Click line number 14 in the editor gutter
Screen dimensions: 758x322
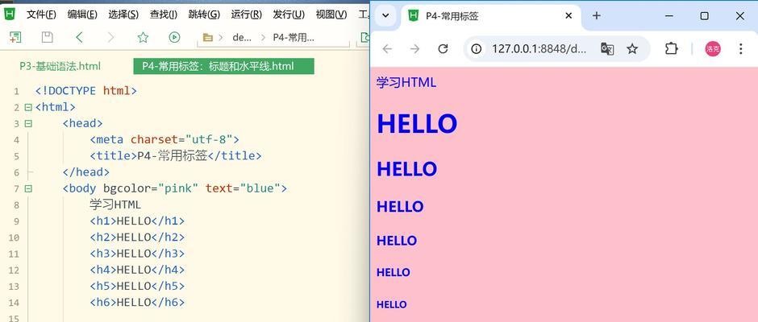pos(14,302)
